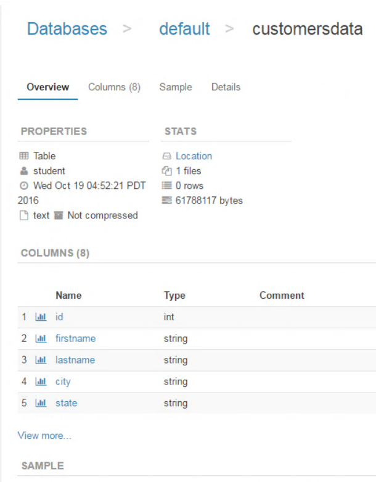Open stats chart icon for id column
Image resolution: width=376 pixels, height=482 pixels.
pos(41,317)
